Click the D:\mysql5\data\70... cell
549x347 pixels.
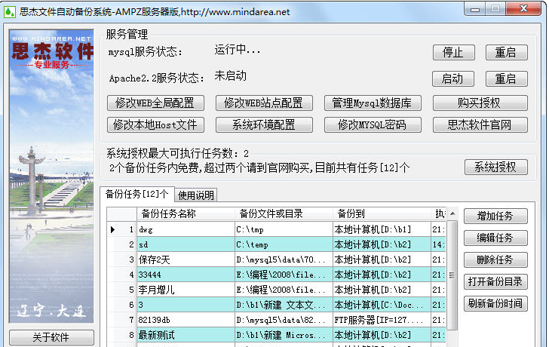(x=284, y=259)
